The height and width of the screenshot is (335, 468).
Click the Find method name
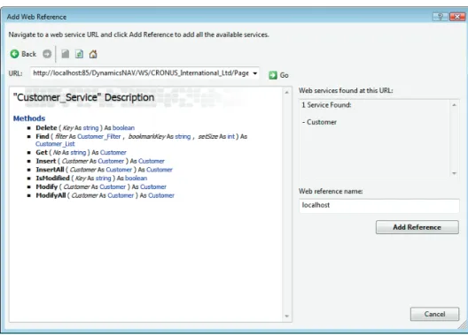[43, 136]
